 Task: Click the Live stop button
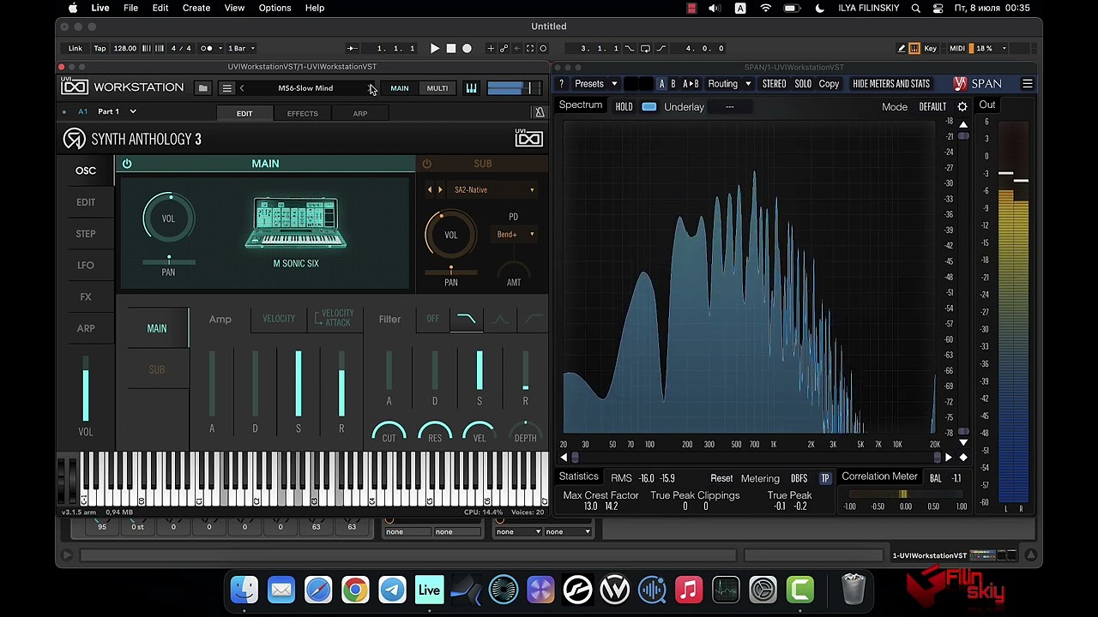(451, 48)
